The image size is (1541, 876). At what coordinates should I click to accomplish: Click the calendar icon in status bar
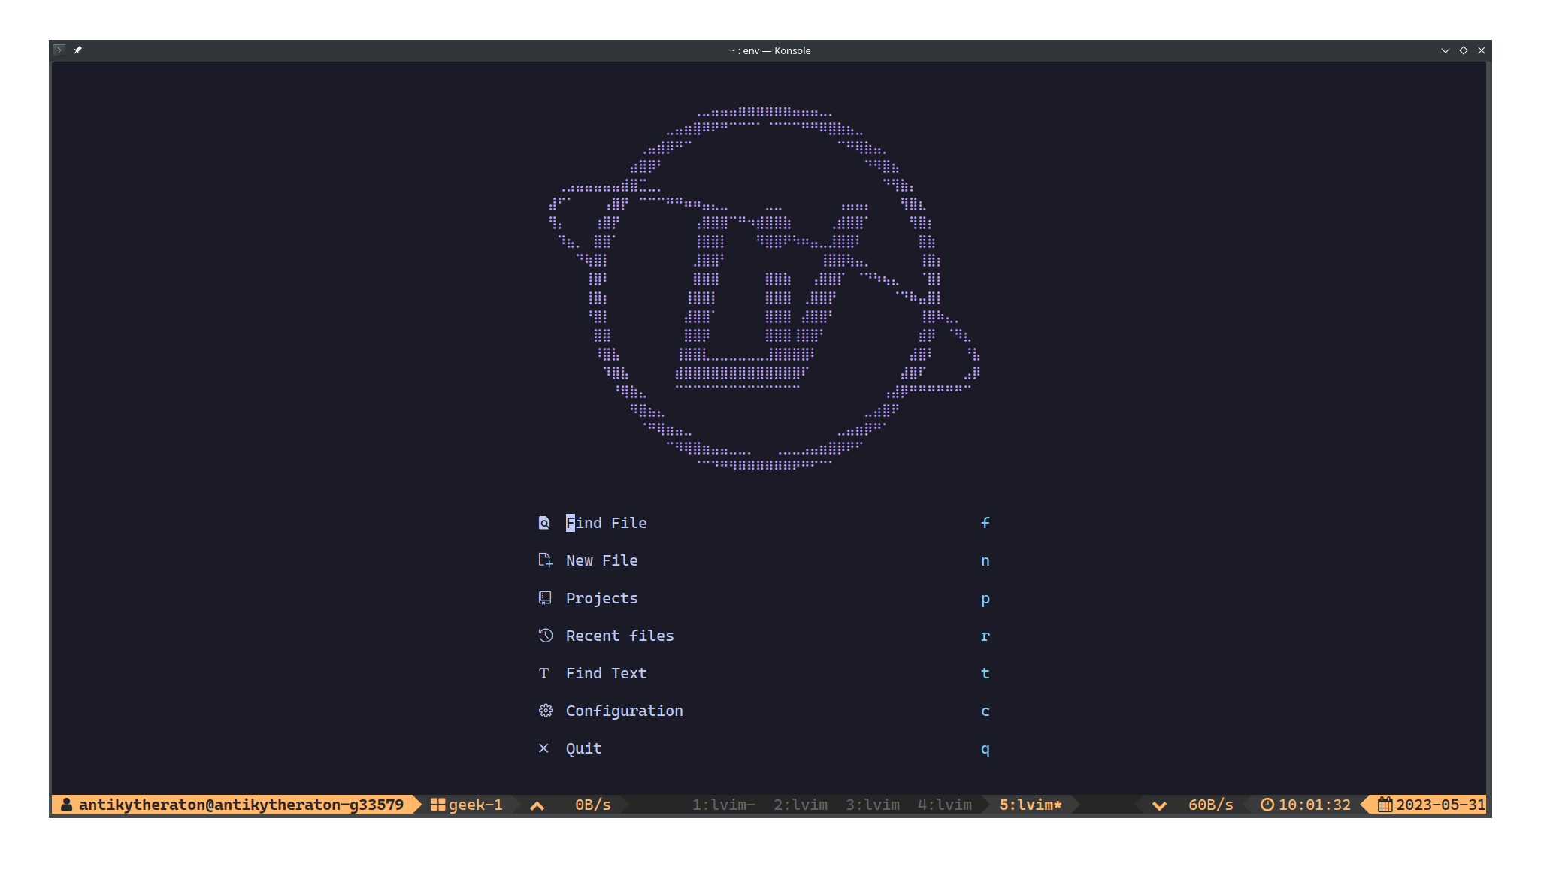point(1385,805)
